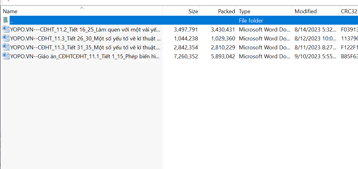Sort files by Size column header

[x=193, y=11]
